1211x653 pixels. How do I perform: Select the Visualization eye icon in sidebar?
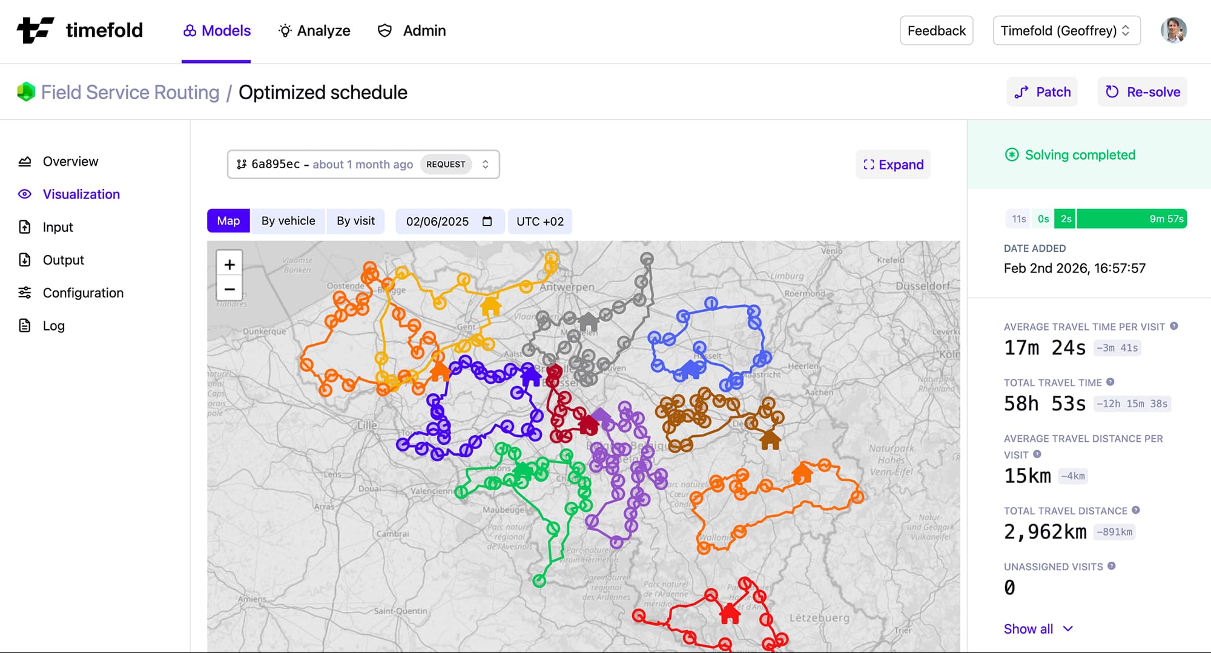pos(24,194)
